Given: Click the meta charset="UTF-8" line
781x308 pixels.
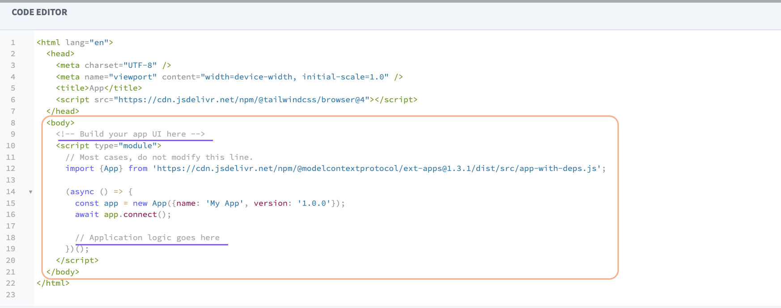Looking at the screenshot, I should 114,65.
